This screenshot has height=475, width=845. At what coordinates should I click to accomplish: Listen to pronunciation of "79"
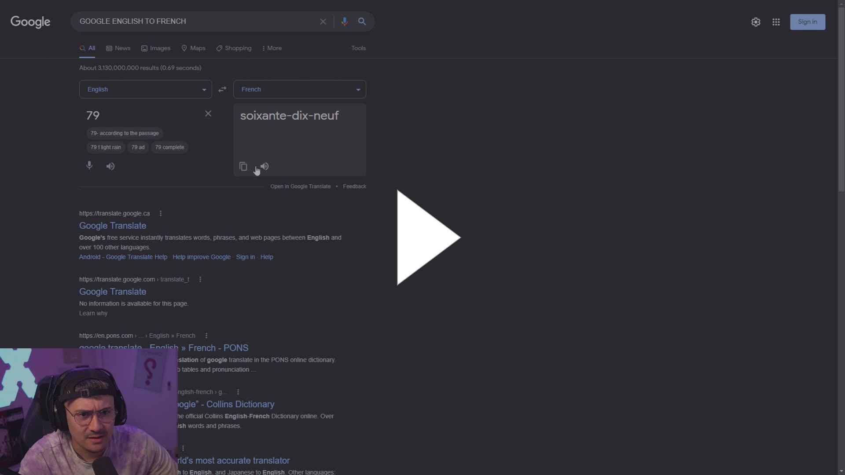click(110, 166)
